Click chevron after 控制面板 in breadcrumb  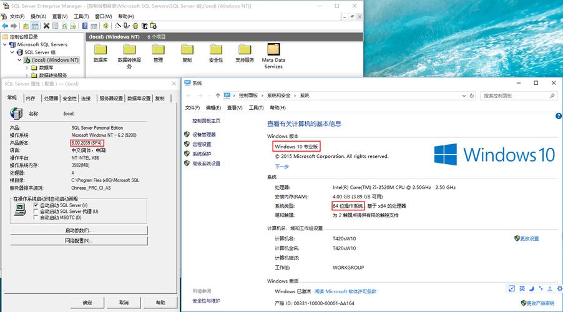click(263, 95)
